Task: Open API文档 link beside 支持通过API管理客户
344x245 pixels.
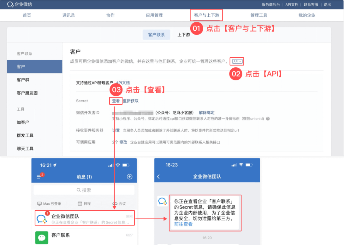Action: [x=123, y=83]
